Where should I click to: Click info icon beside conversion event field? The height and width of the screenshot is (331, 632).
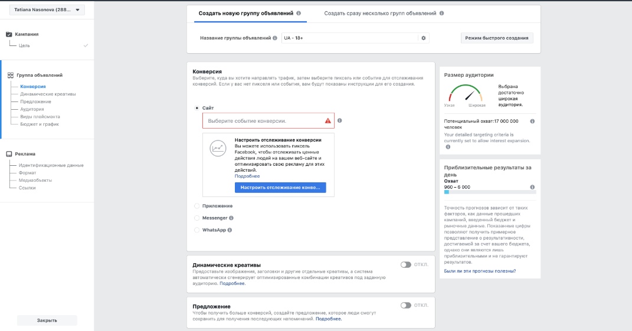[340, 120]
